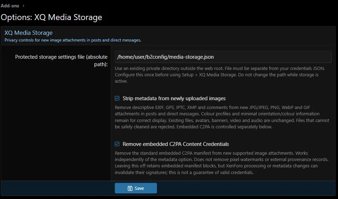Click the Save button

tap(136, 188)
